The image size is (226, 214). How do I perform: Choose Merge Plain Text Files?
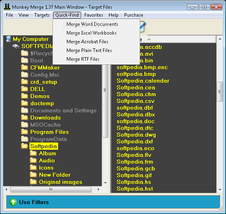point(96,50)
